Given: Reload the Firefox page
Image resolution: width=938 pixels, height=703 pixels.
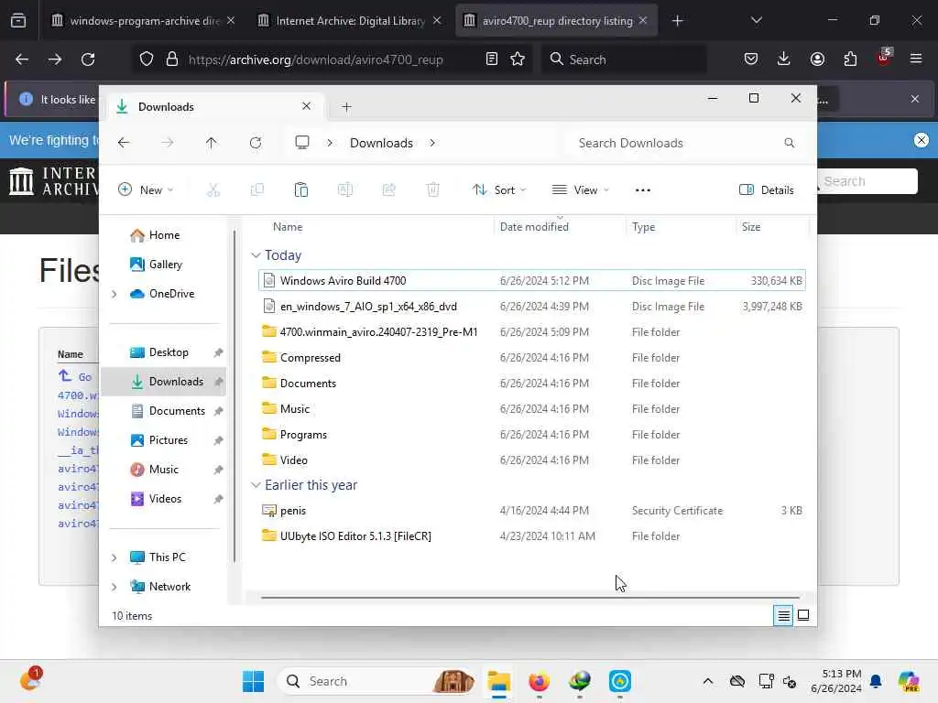Looking at the screenshot, I should [88, 59].
